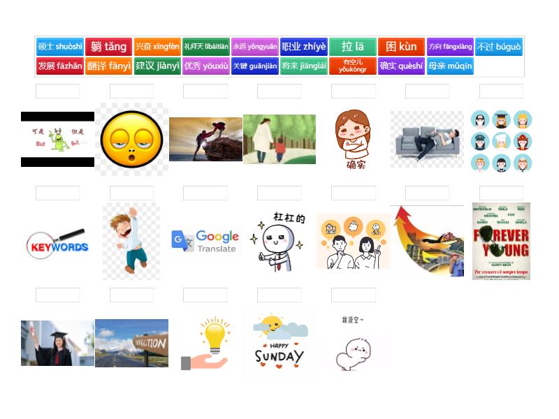
Task: Select the Happy Sunday illustration
Action: coord(279,342)
